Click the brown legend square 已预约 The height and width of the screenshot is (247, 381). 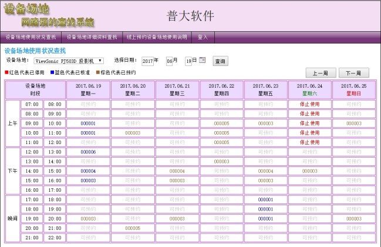98,72
